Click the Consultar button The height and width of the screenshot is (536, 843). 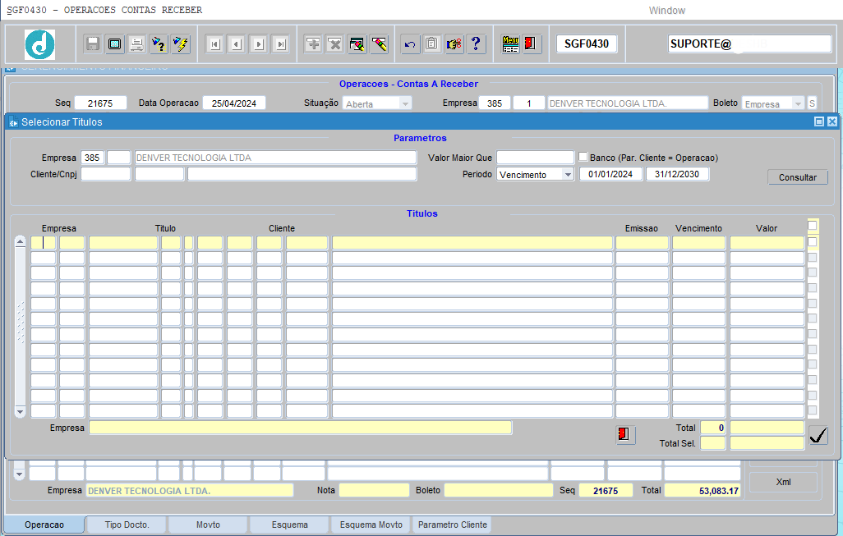(797, 177)
